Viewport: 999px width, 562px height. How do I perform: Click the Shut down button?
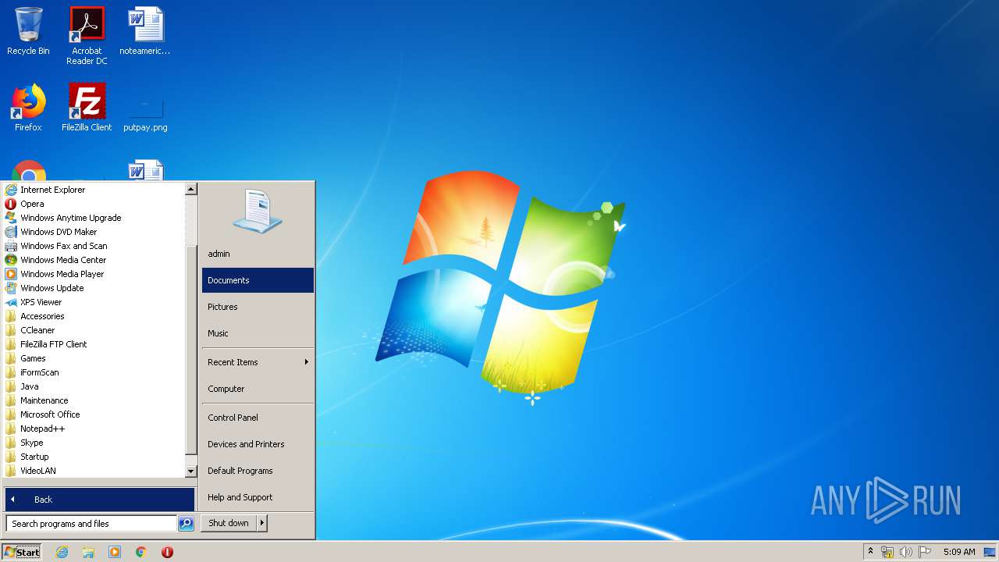(229, 523)
